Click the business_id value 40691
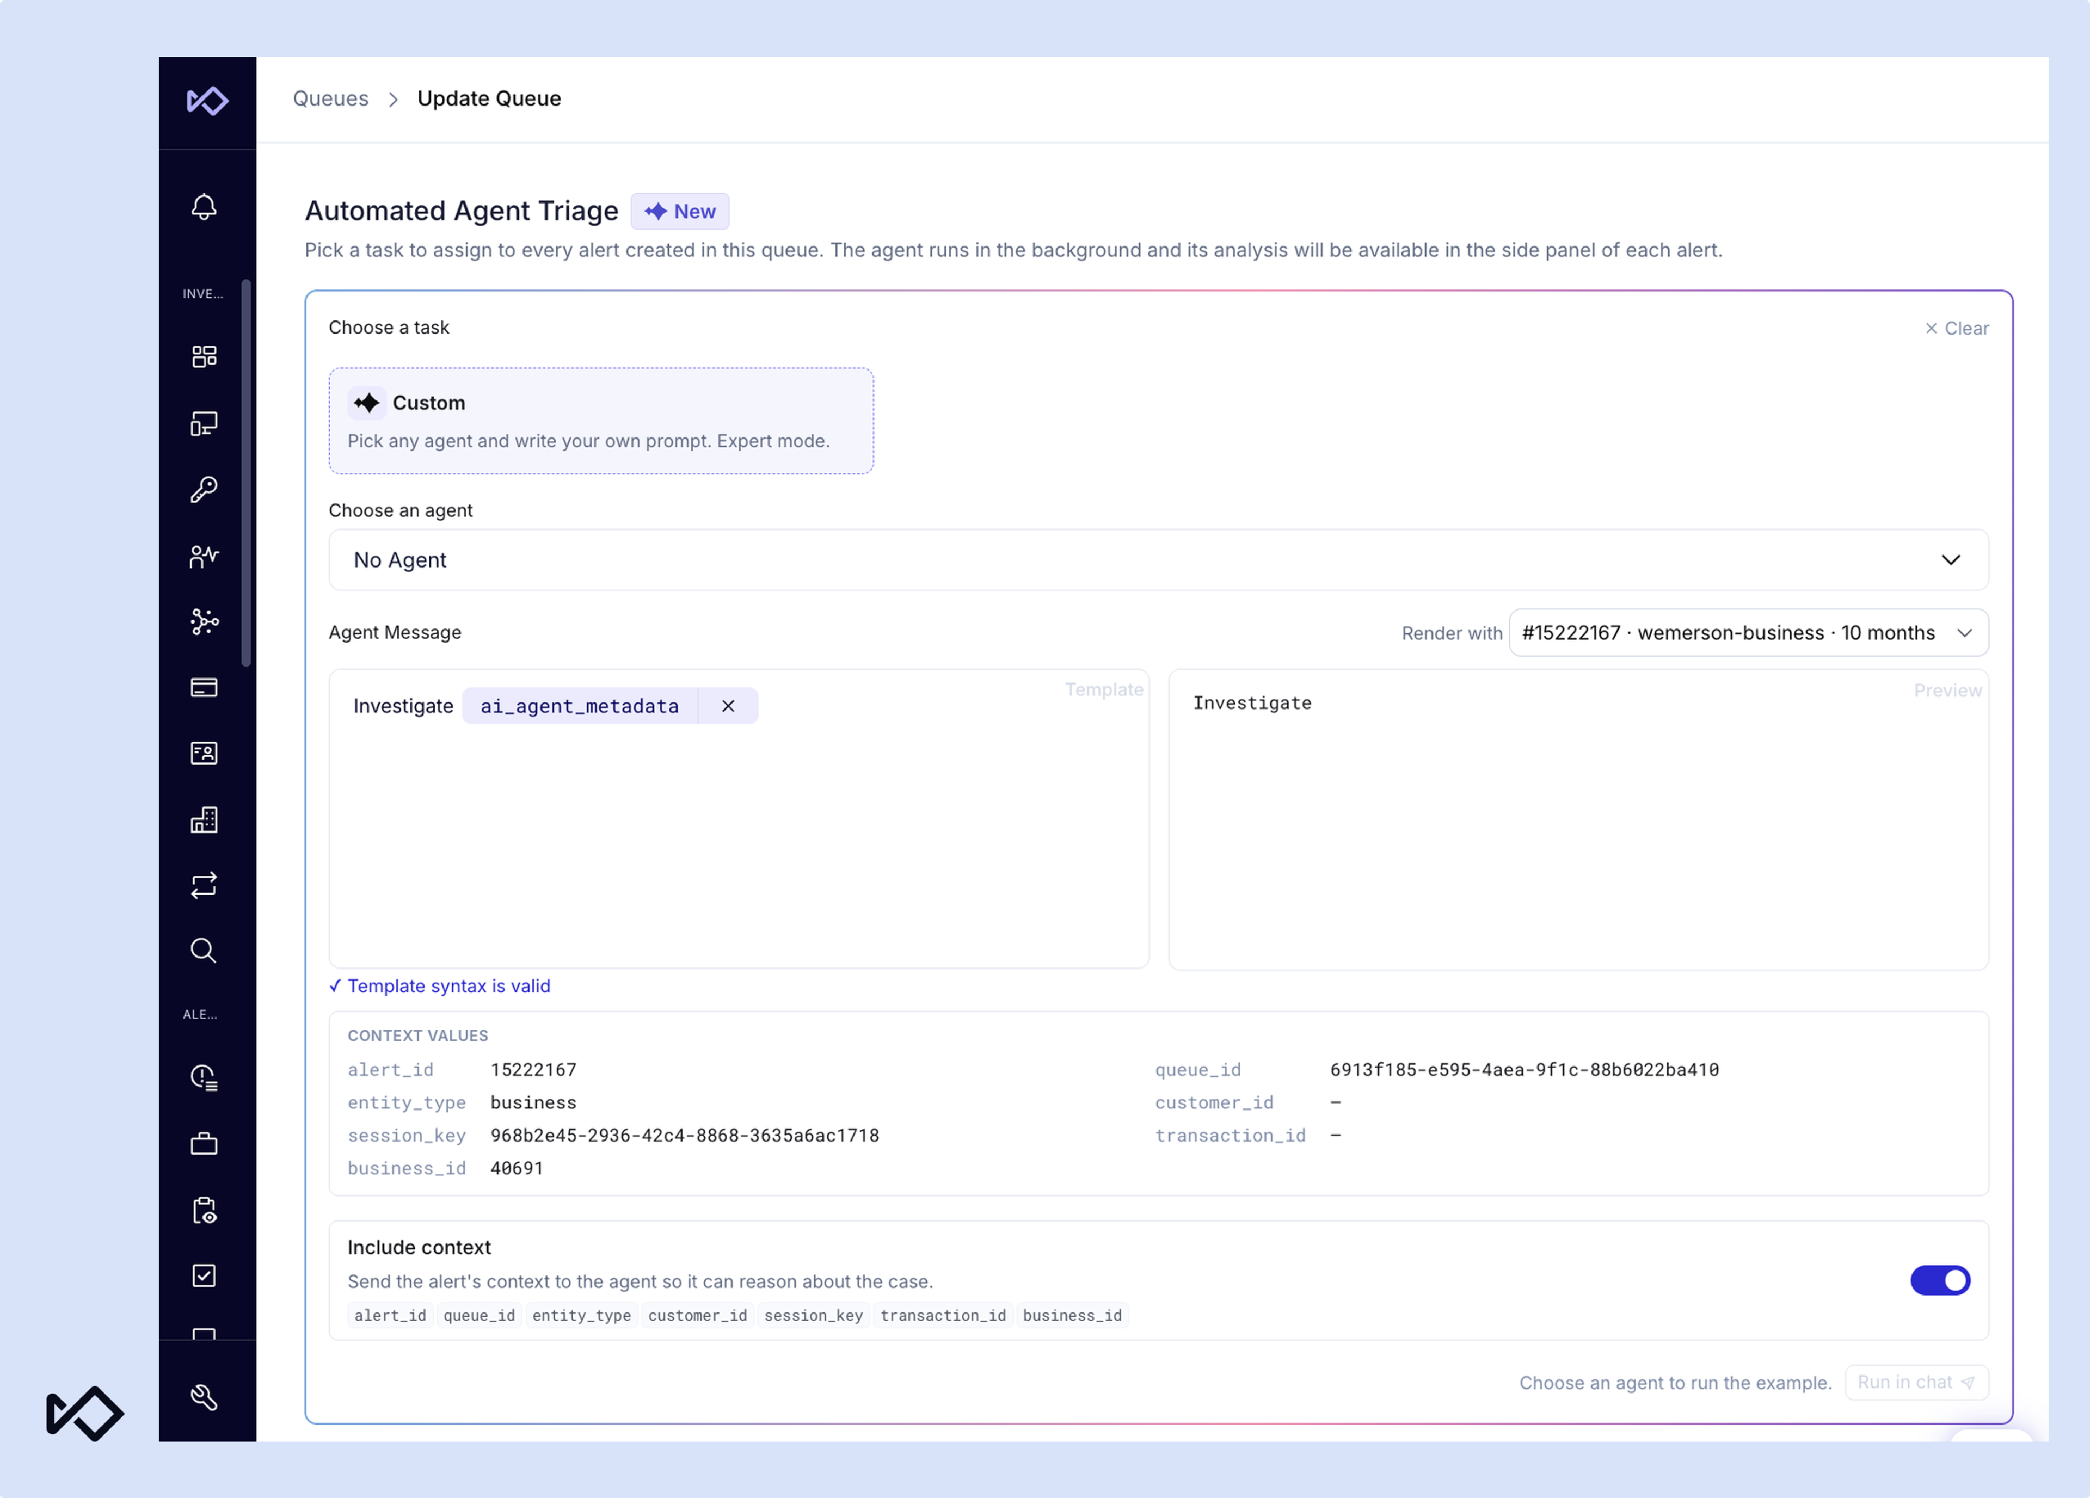Viewport: 2090px width, 1498px height. (x=517, y=1168)
